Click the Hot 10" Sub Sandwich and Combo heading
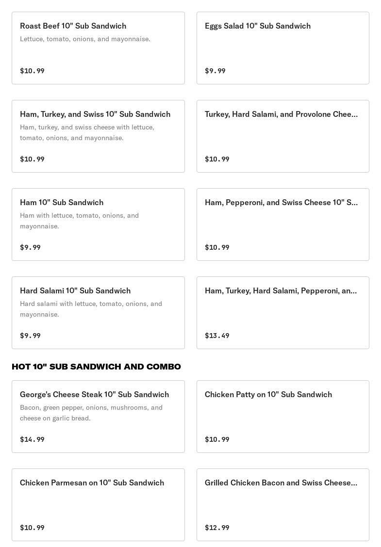Viewport: 381px width, 547px height. pyautogui.click(x=96, y=367)
